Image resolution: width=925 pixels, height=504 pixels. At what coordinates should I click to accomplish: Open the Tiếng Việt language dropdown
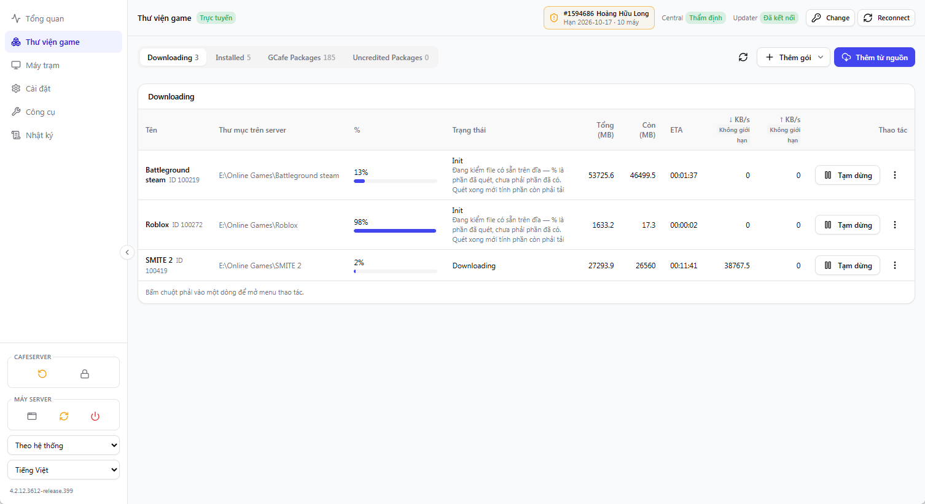point(63,470)
